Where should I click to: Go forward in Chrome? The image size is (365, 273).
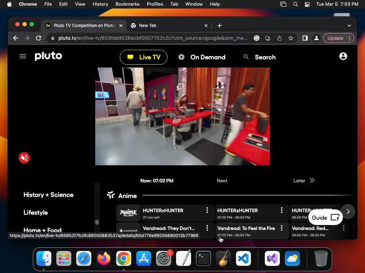click(27, 38)
